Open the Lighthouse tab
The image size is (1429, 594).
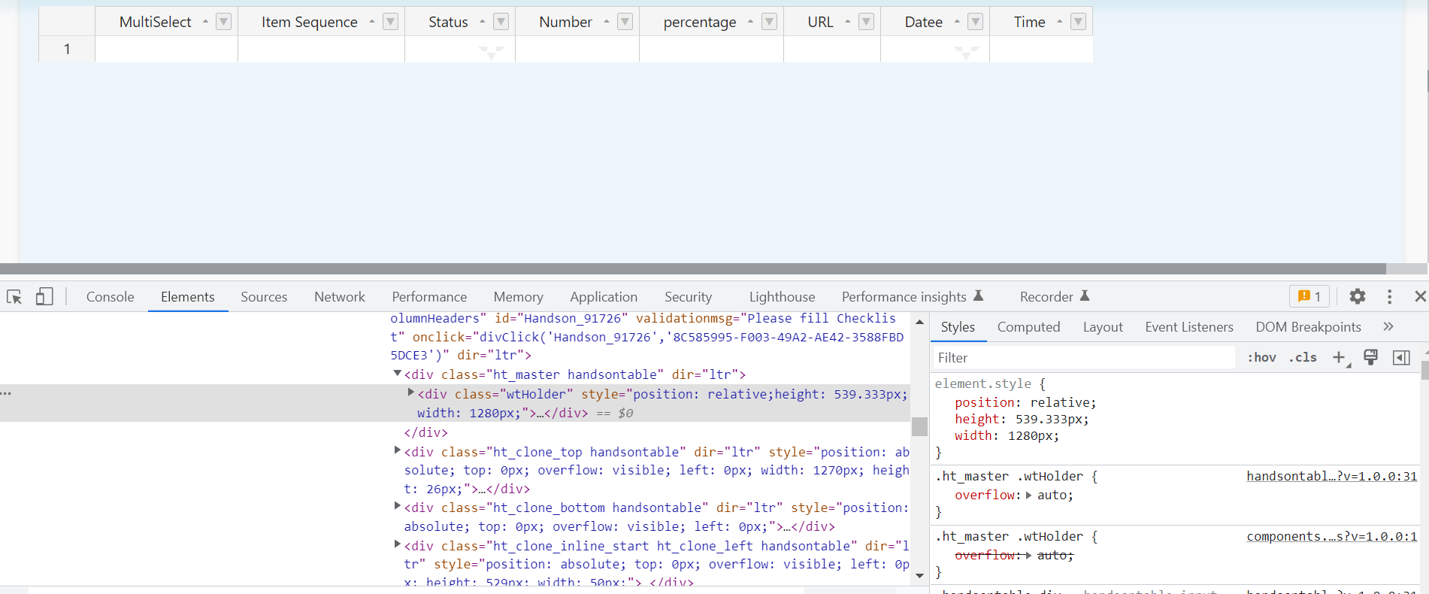(782, 297)
